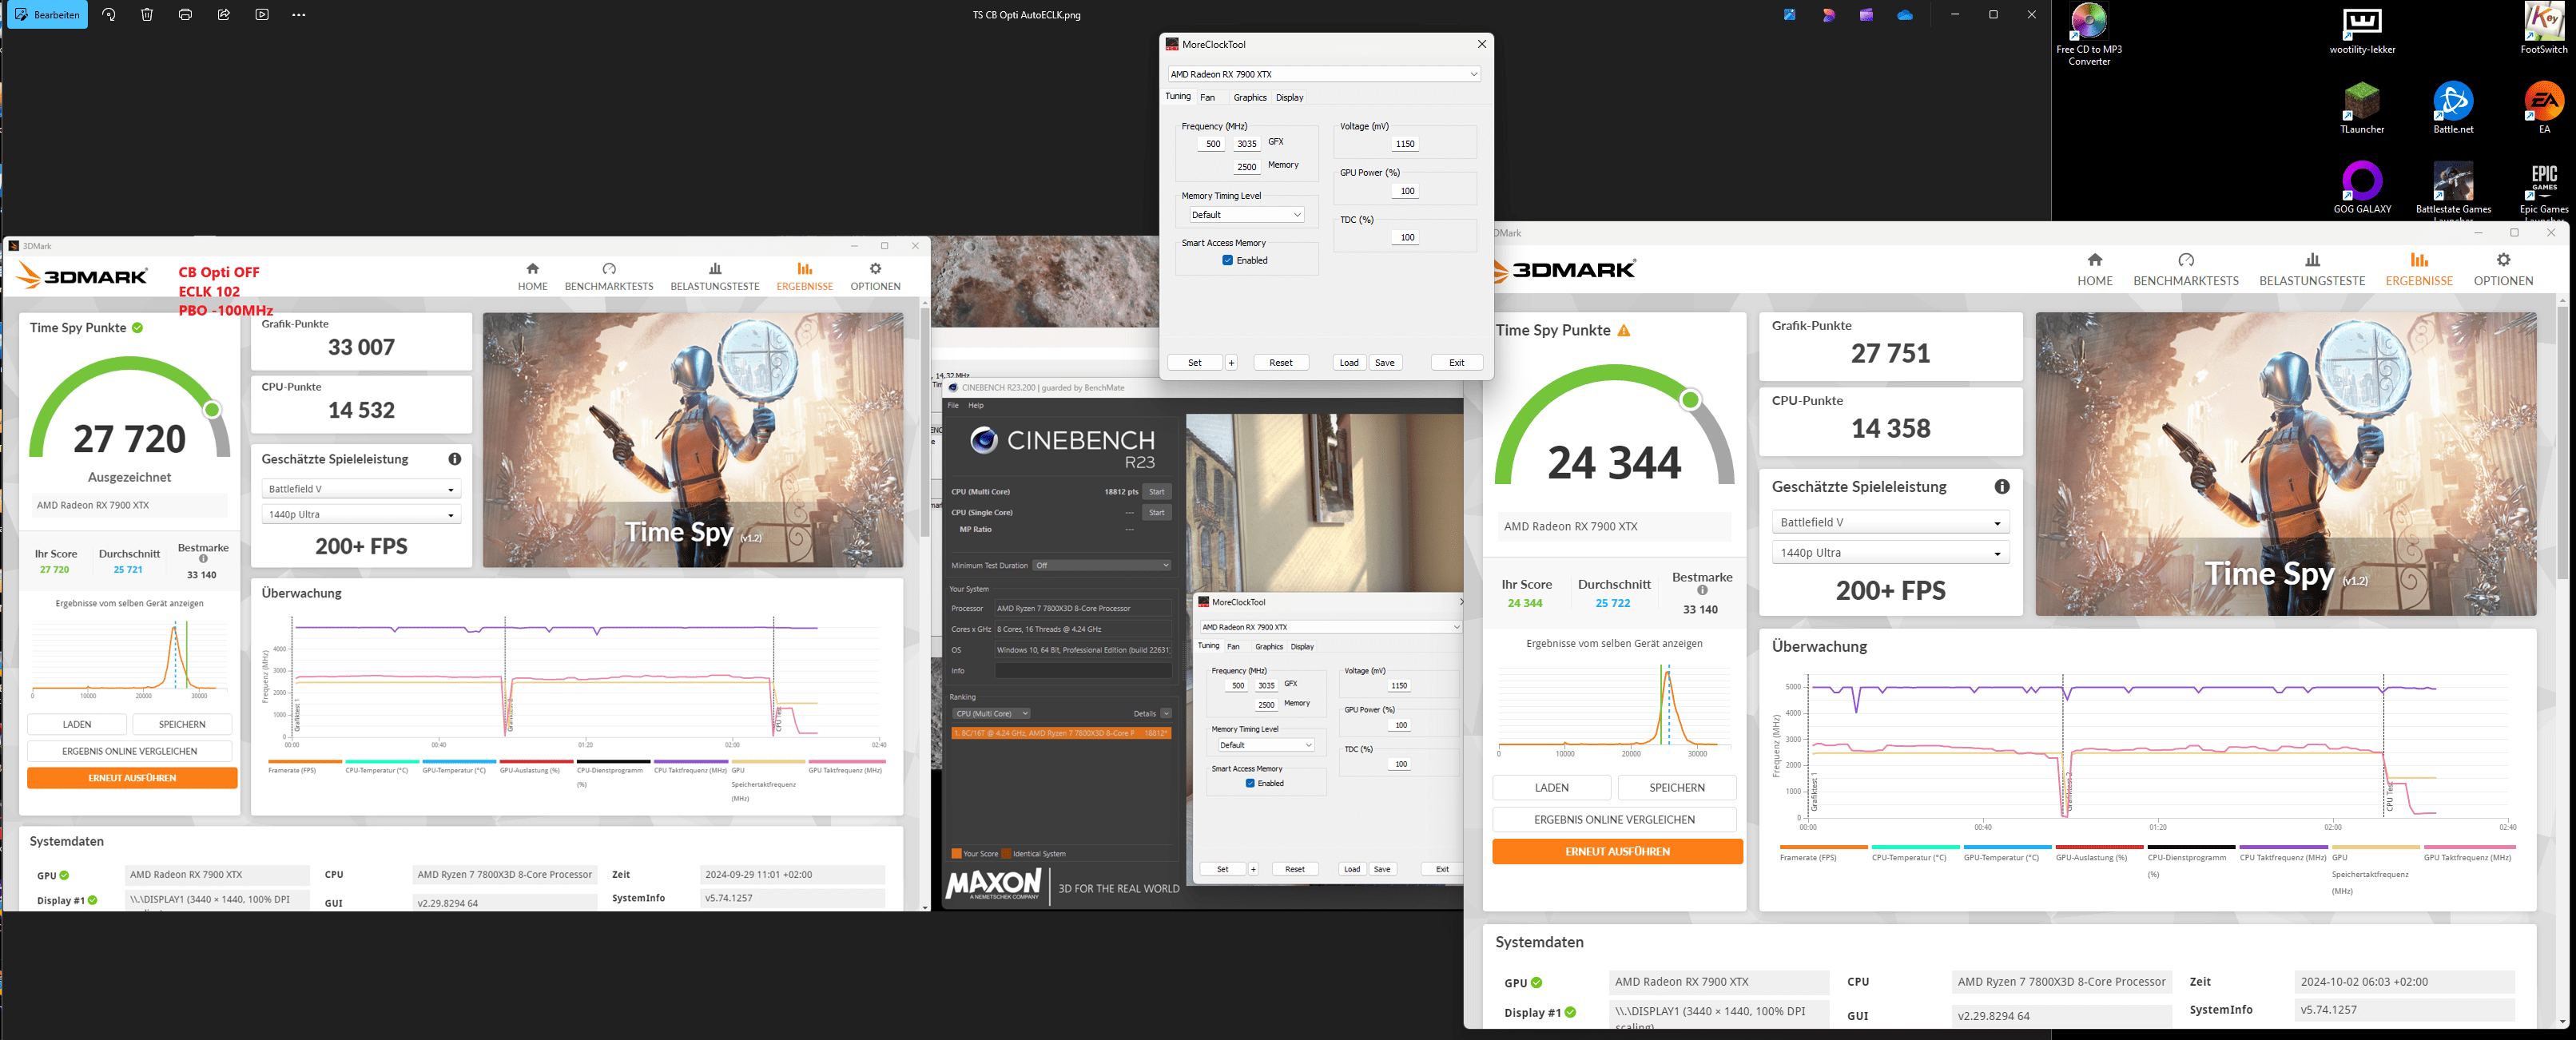The image size is (2576, 1040).
Task: Click the info icon under Bestmarke in the right 3DMark
Action: click(x=1702, y=591)
